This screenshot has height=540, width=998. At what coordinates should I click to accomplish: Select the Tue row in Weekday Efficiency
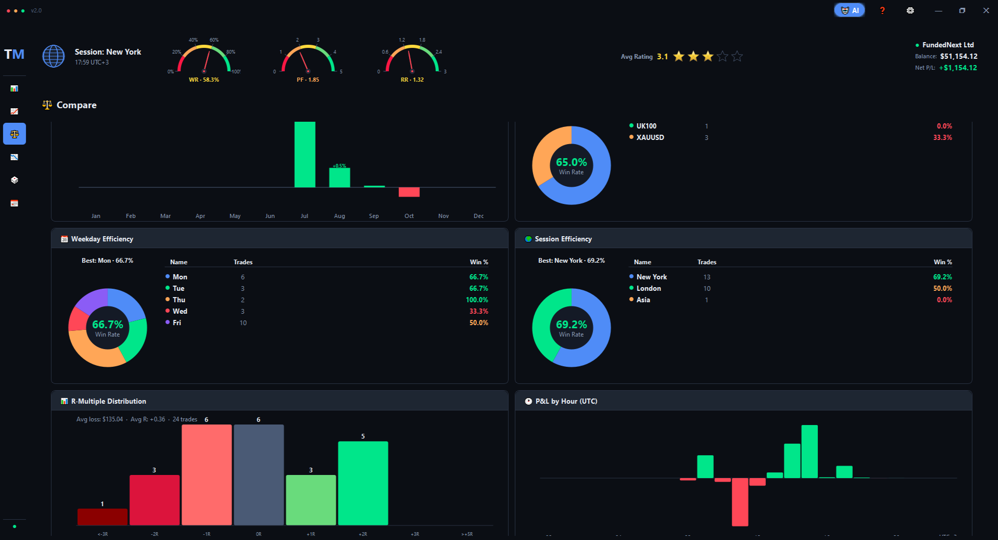click(327, 289)
